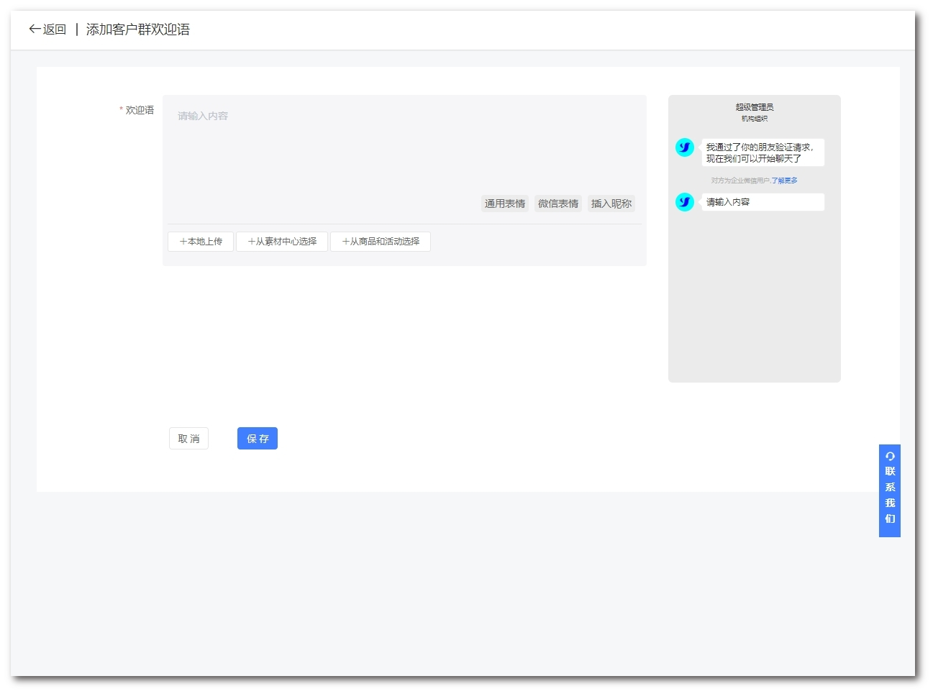The height and width of the screenshot is (694, 933).
Task: Click +从商品和活动选择 button
Action: (381, 242)
